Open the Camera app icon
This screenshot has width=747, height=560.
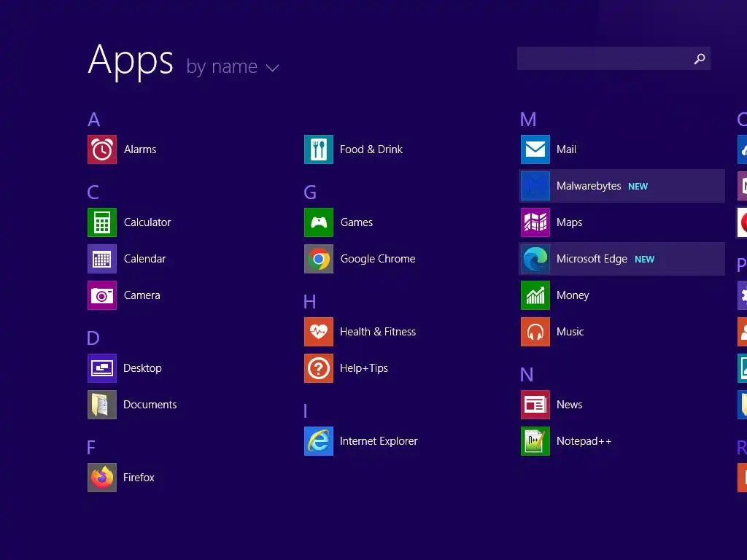coord(102,295)
